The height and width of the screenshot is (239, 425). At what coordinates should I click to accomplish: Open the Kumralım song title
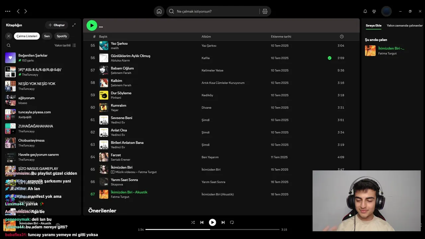point(119,105)
